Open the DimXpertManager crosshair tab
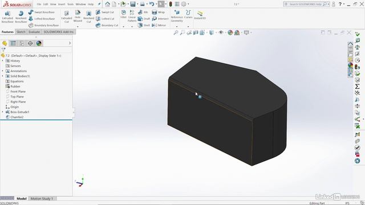Viewport: 365px width, 205px height. coord(30,43)
